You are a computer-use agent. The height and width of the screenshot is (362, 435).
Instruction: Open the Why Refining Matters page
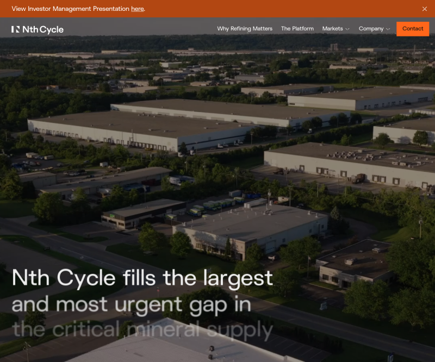point(245,29)
